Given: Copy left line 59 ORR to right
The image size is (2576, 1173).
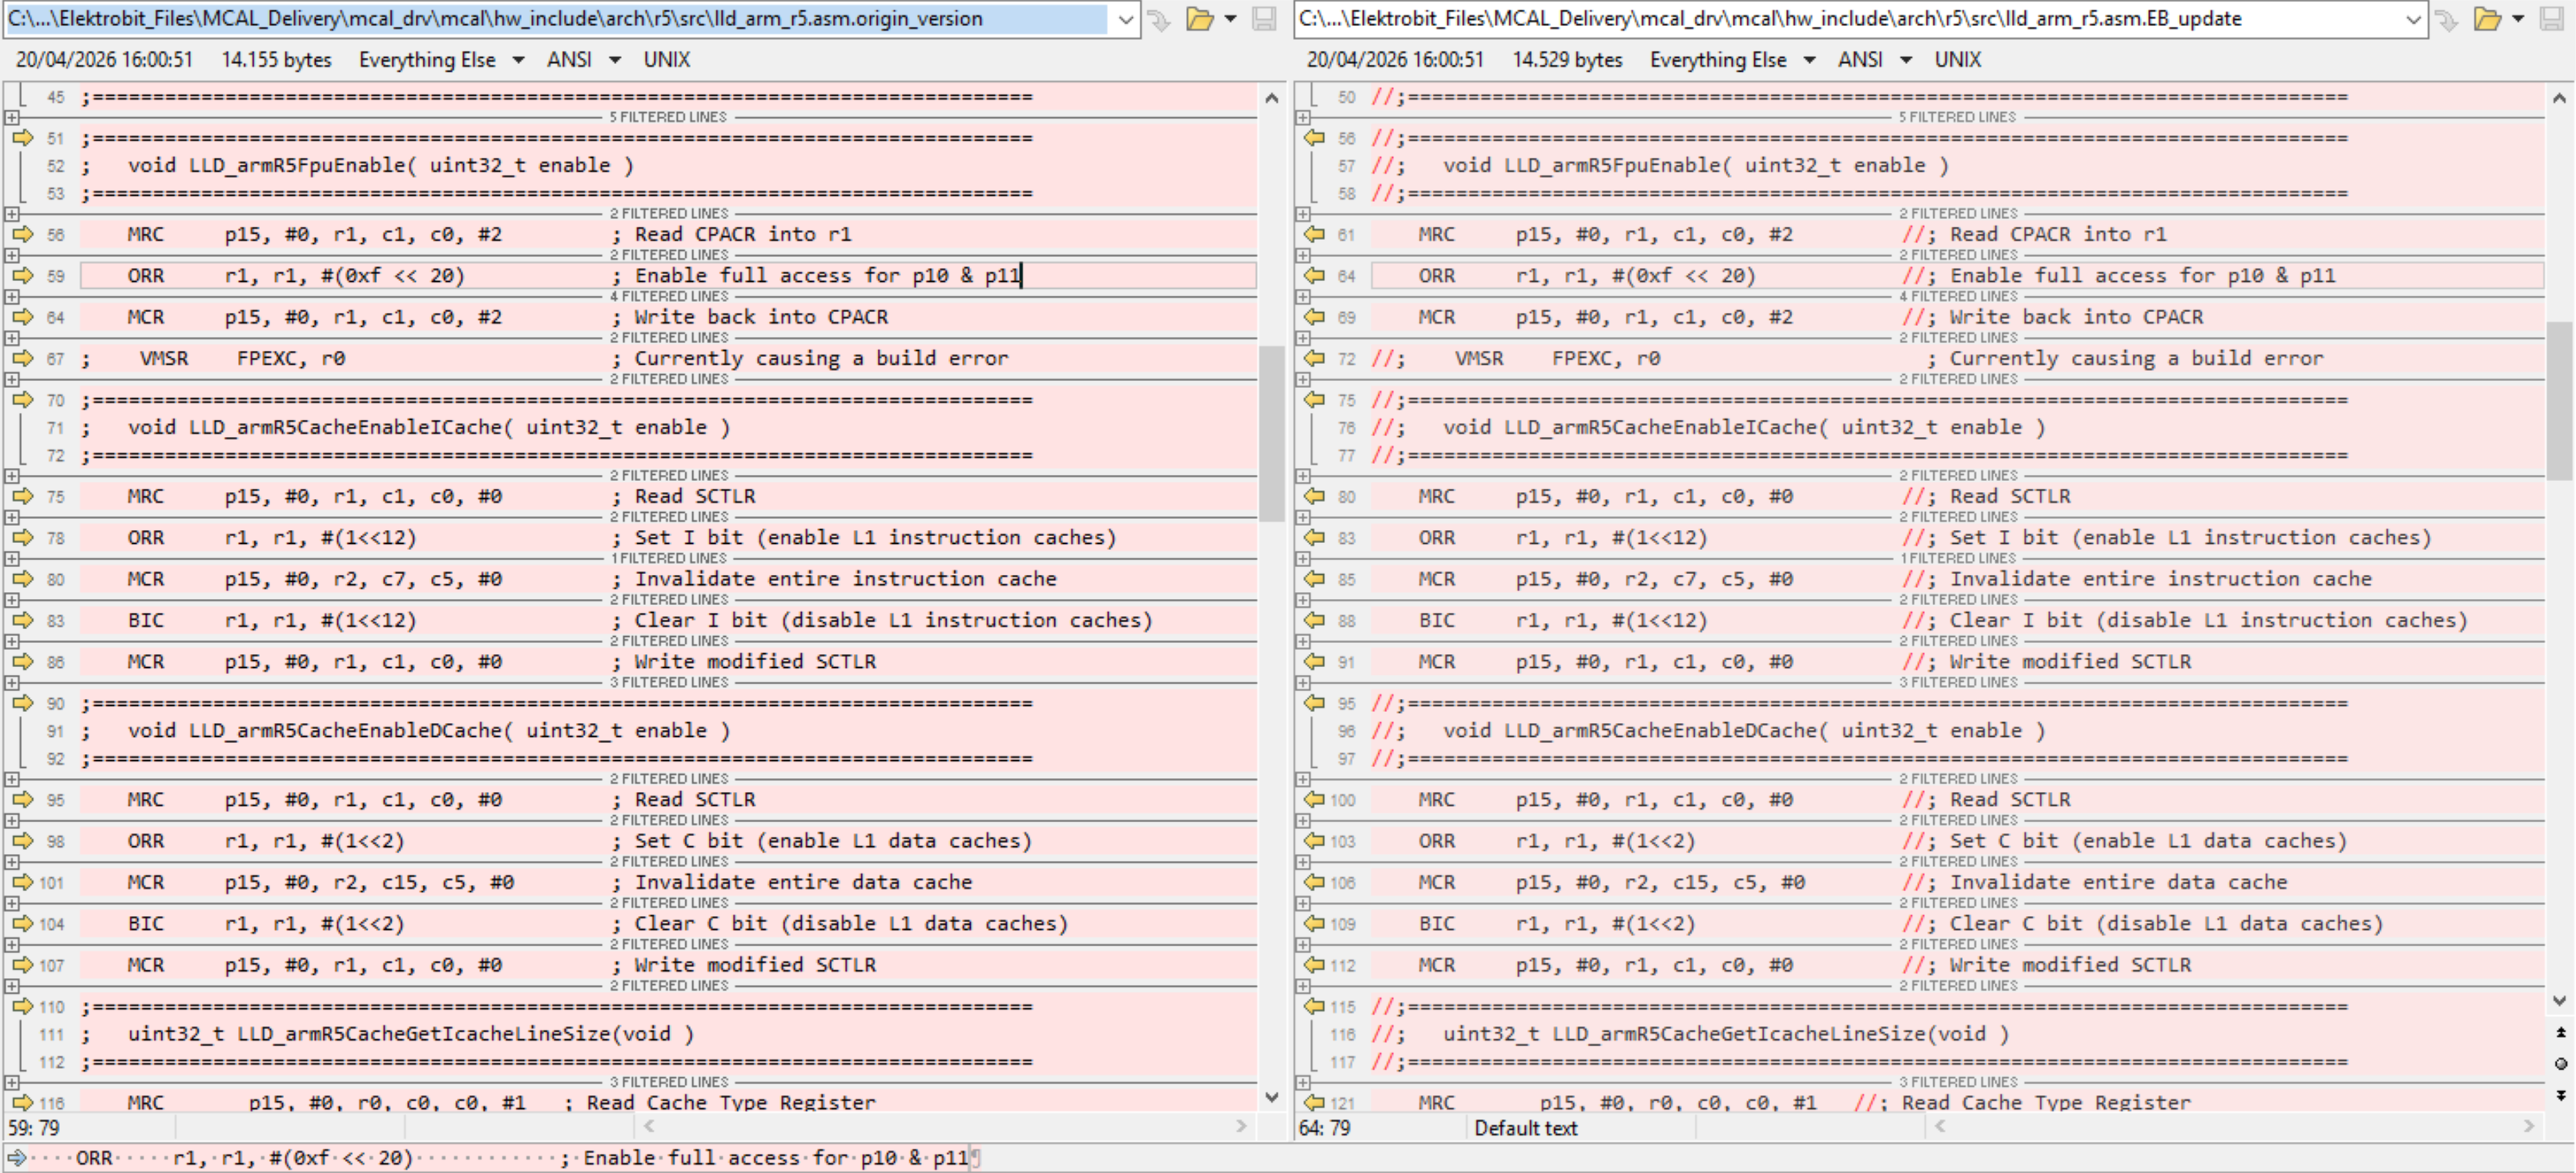Looking at the screenshot, I should 22,276.
